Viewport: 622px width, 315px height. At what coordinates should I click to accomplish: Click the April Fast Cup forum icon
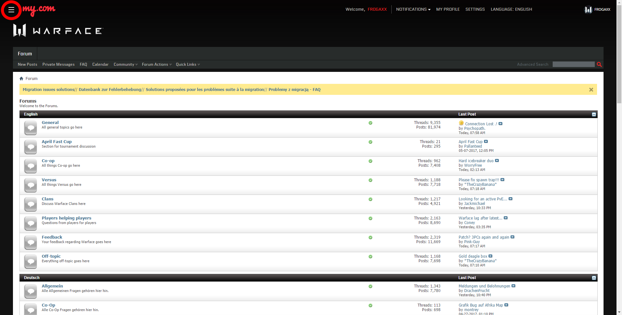[x=31, y=147]
